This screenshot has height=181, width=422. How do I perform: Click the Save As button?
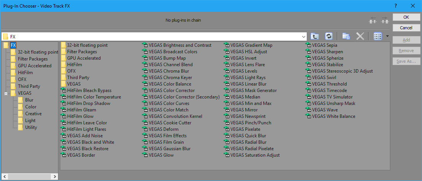(406, 61)
